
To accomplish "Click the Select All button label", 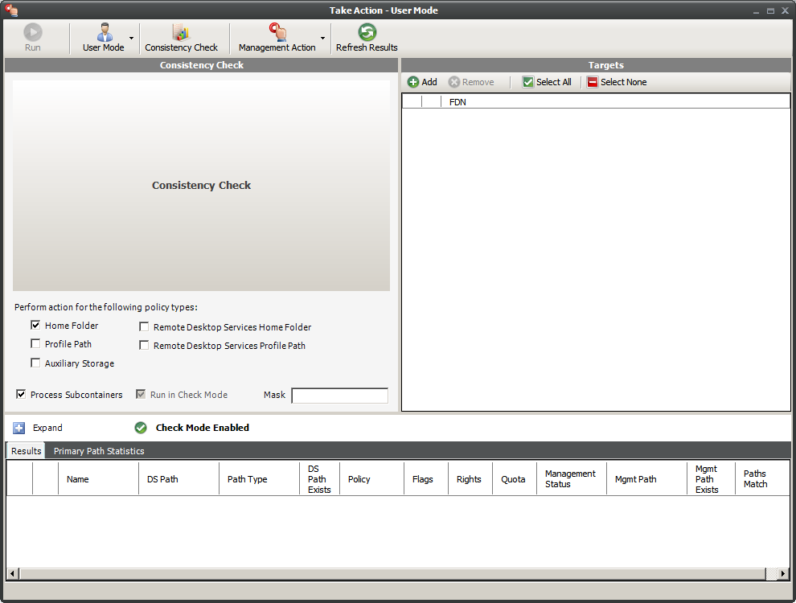I will tap(553, 82).
